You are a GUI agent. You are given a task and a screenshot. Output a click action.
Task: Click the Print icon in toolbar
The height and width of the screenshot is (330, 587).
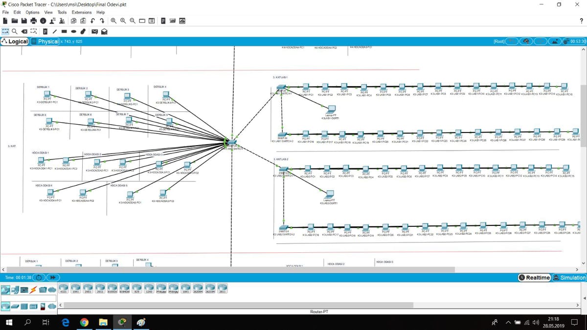[x=33, y=21]
